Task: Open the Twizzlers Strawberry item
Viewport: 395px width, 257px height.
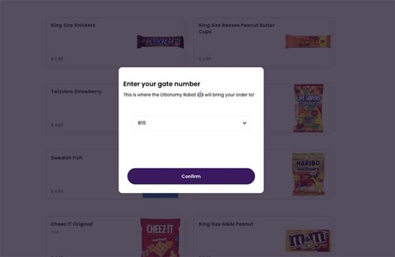Action: tap(76, 92)
